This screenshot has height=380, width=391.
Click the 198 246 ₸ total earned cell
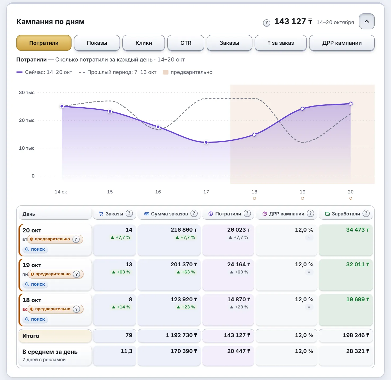(x=346, y=335)
